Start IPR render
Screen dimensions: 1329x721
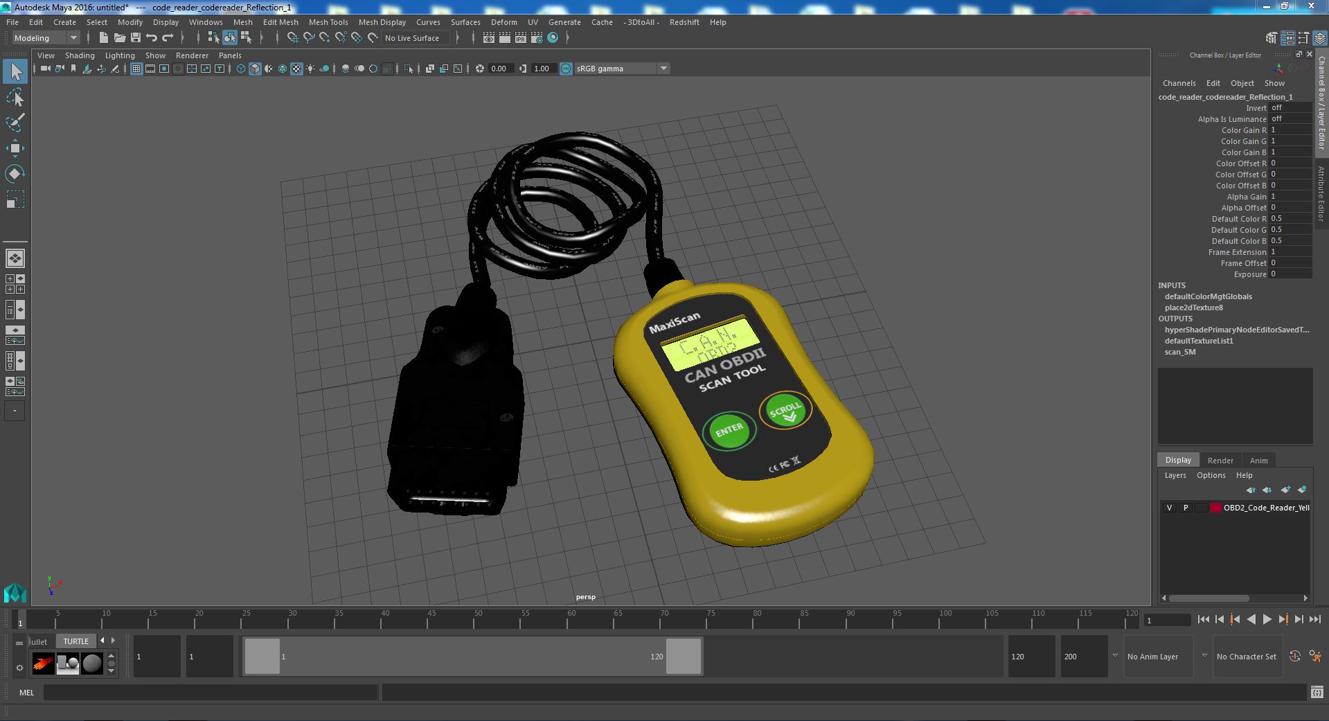(520, 38)
